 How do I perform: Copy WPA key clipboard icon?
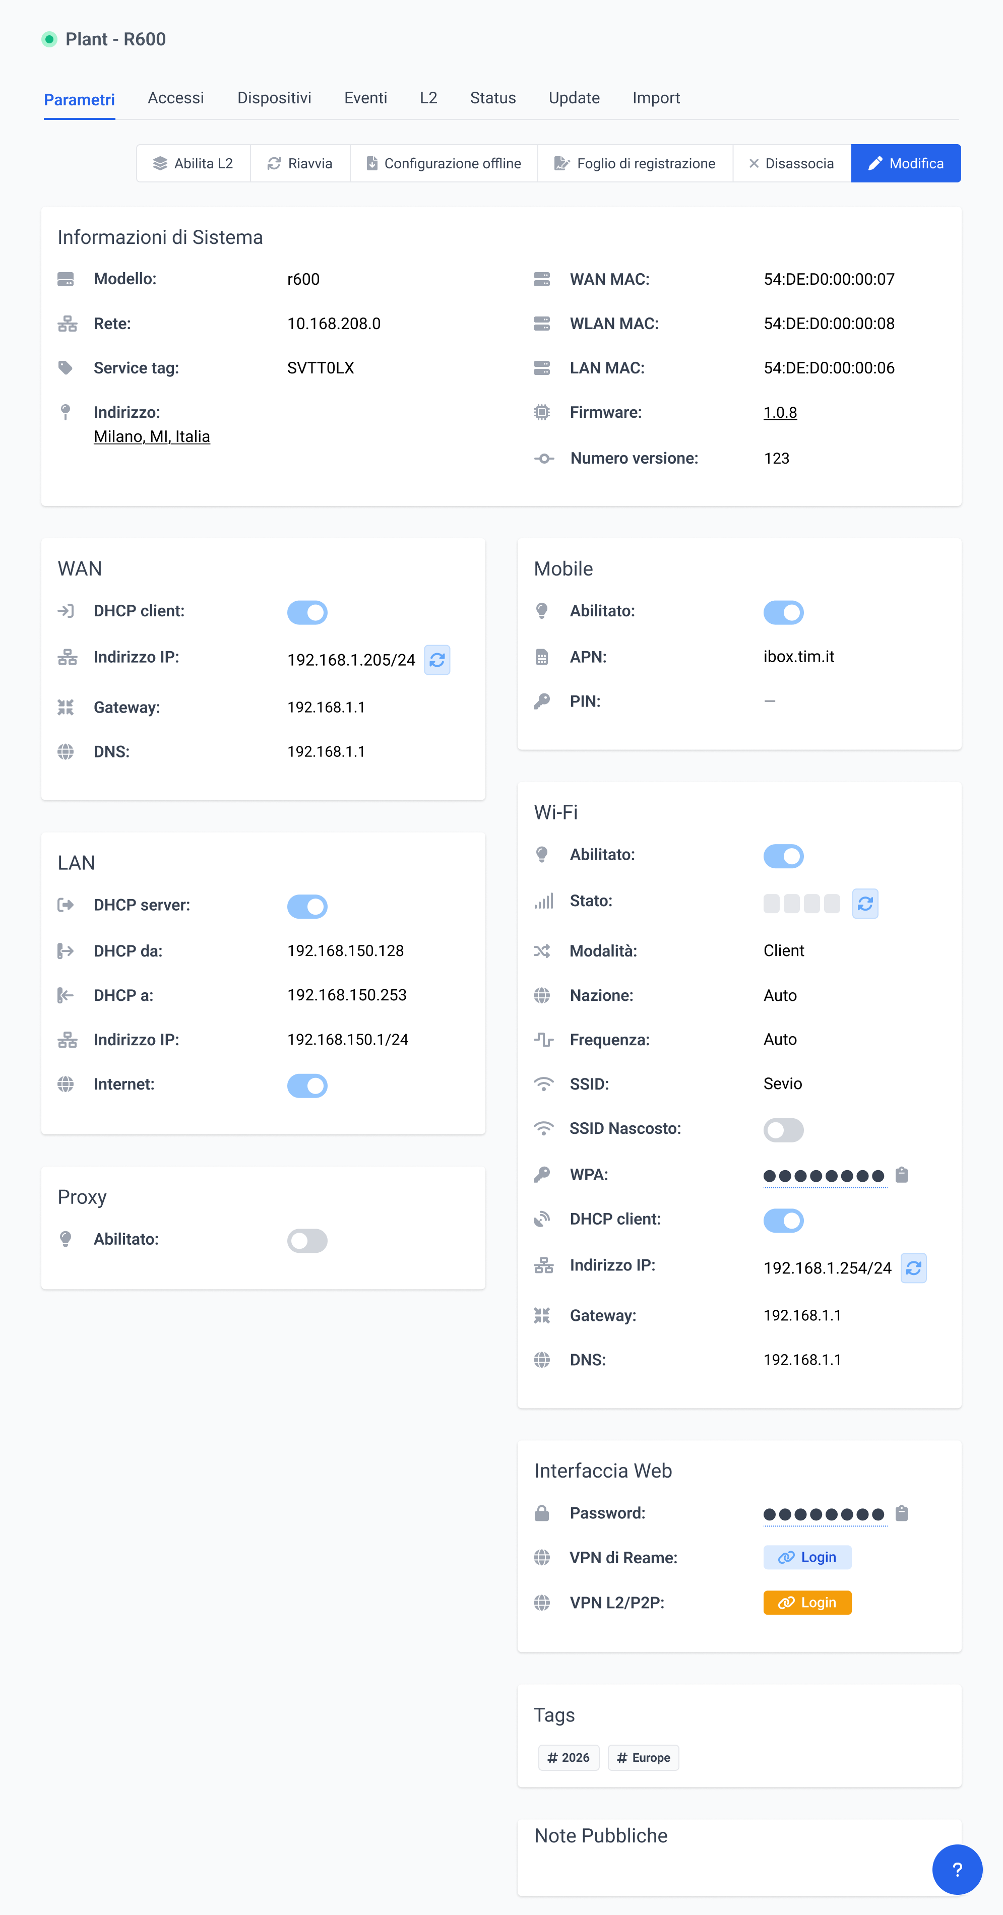tap(901, 1175)
